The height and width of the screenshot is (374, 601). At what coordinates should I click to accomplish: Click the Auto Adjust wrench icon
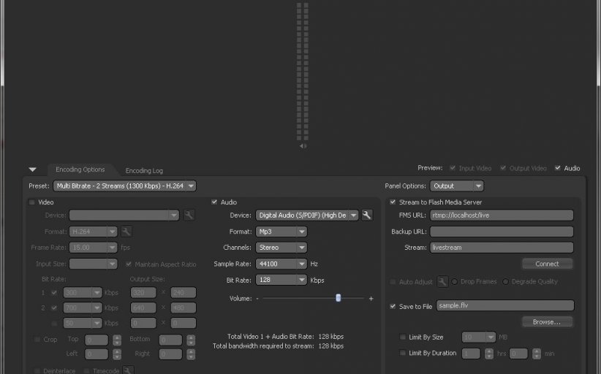[442, 281]
